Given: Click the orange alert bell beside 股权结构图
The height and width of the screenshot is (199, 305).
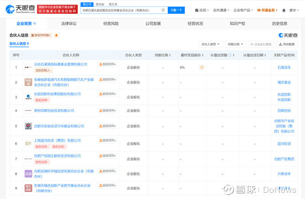Looking at the screenshot, I should tap(56, 35).
